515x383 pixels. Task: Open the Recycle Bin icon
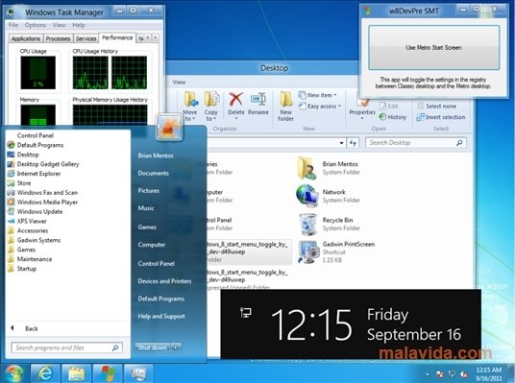(x=308, y=225)
